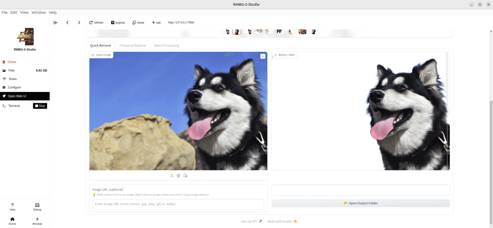Switch to the Process & Replace tab

click(133, 45)
